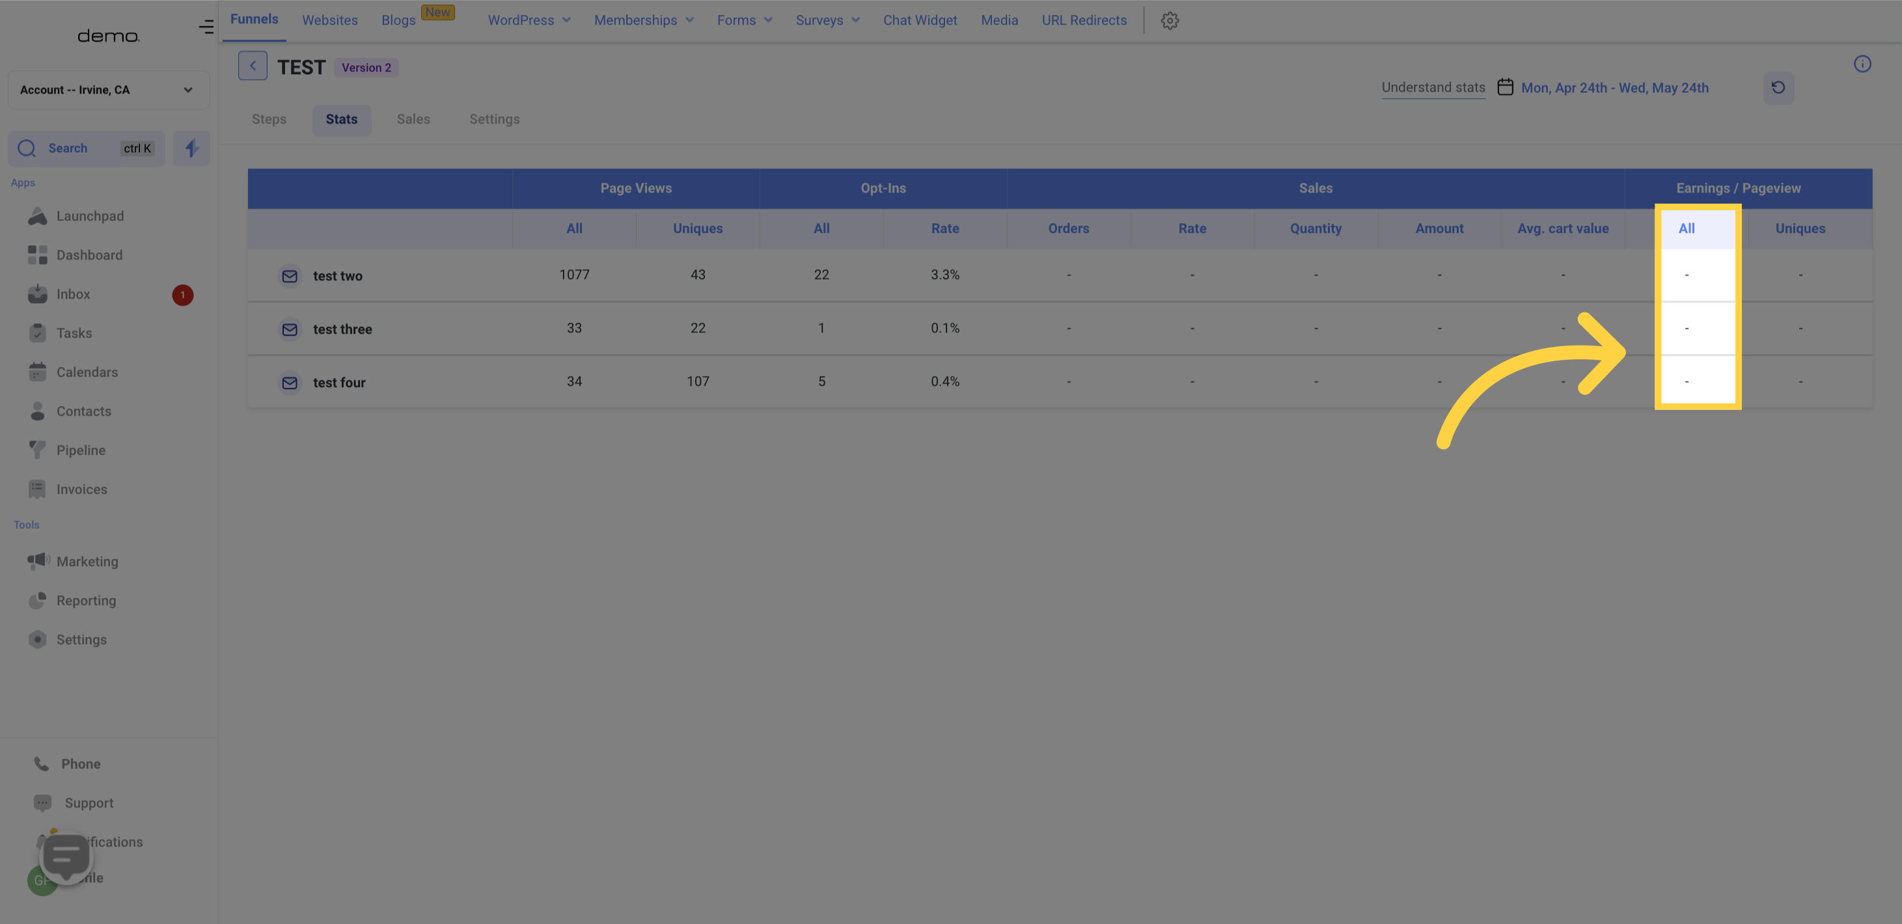Click the back arrow button
This screenshot has height=924, width=1902.
[x=251, y=66]
